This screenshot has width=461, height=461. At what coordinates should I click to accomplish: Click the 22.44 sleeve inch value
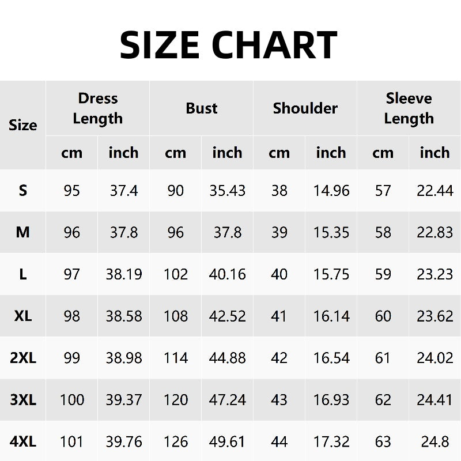(435, 190)
